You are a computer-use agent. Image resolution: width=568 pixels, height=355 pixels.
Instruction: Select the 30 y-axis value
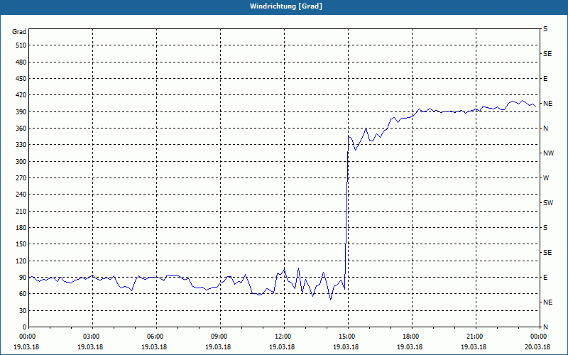point(23,310)
